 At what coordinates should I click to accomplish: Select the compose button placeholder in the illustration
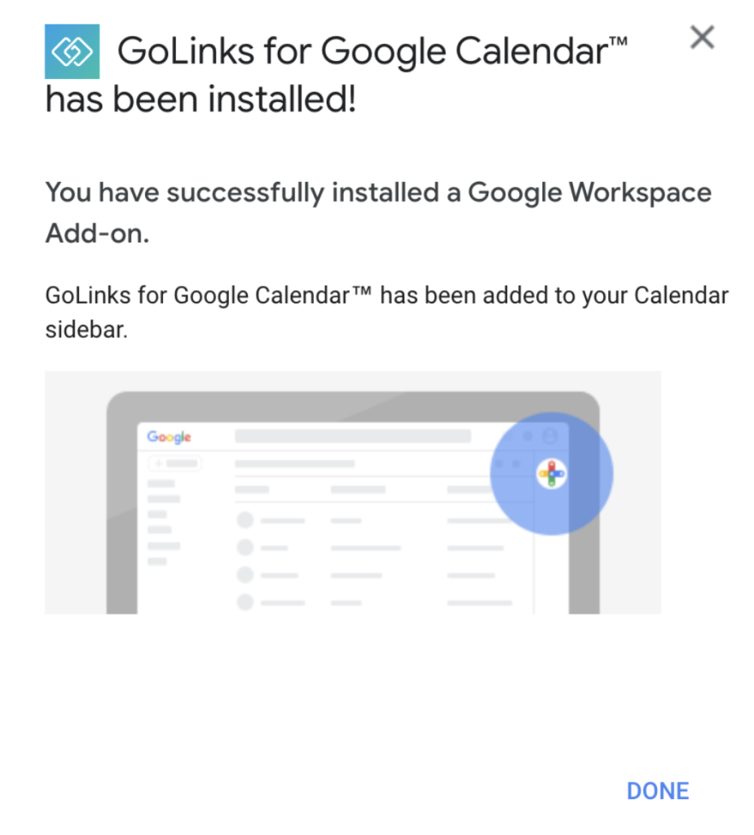click(x=174, y=462)
